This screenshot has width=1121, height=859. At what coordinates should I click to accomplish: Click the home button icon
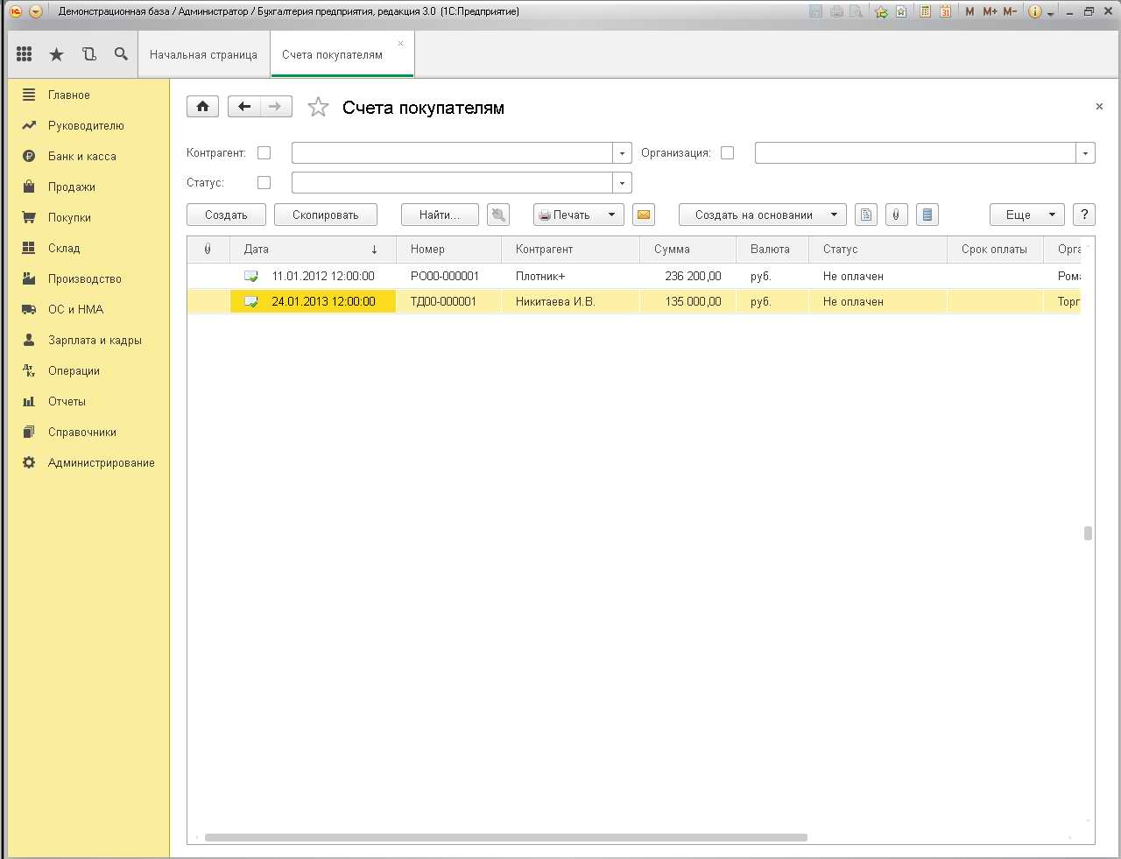pyautogui.click(x=202, y=107)
